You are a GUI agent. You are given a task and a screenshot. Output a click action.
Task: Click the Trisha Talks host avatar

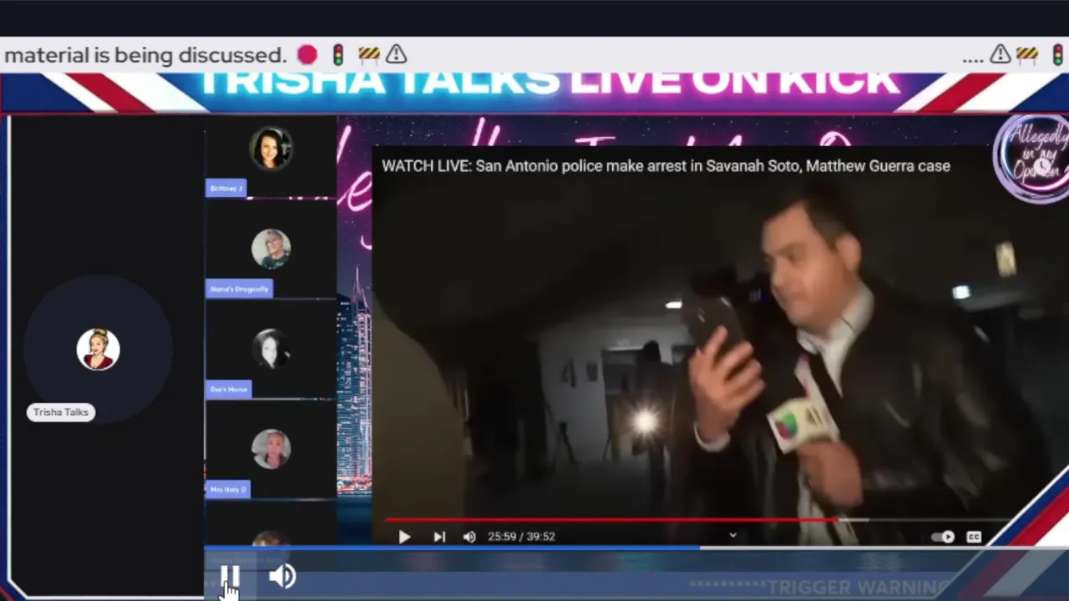(x=98, y=349)
